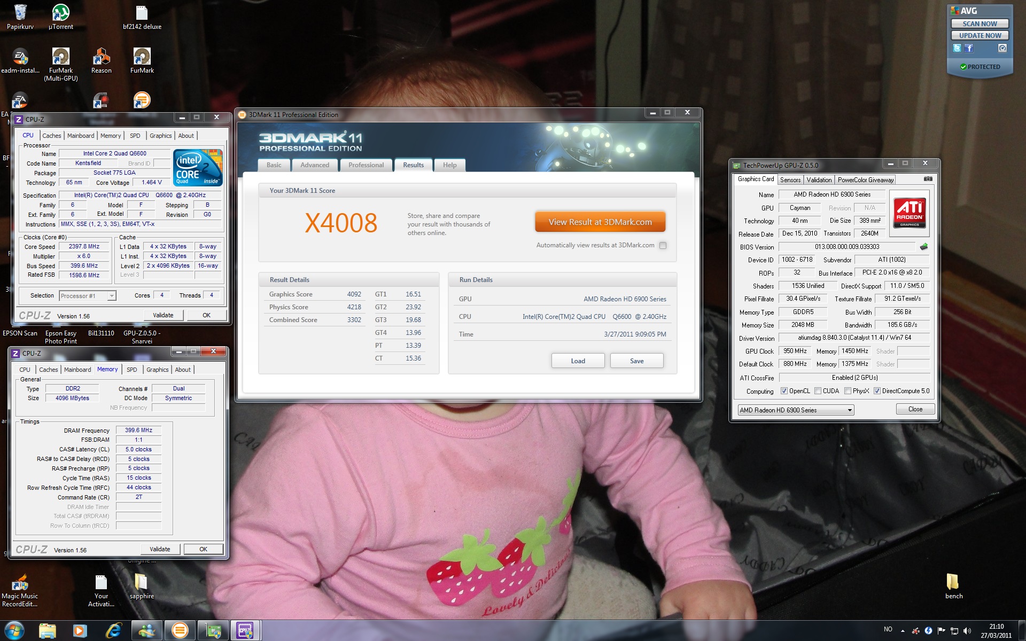Click the Physics Score 4218 row
The height and width of the screenshot is (641, 1026).
tap(315, 307)
